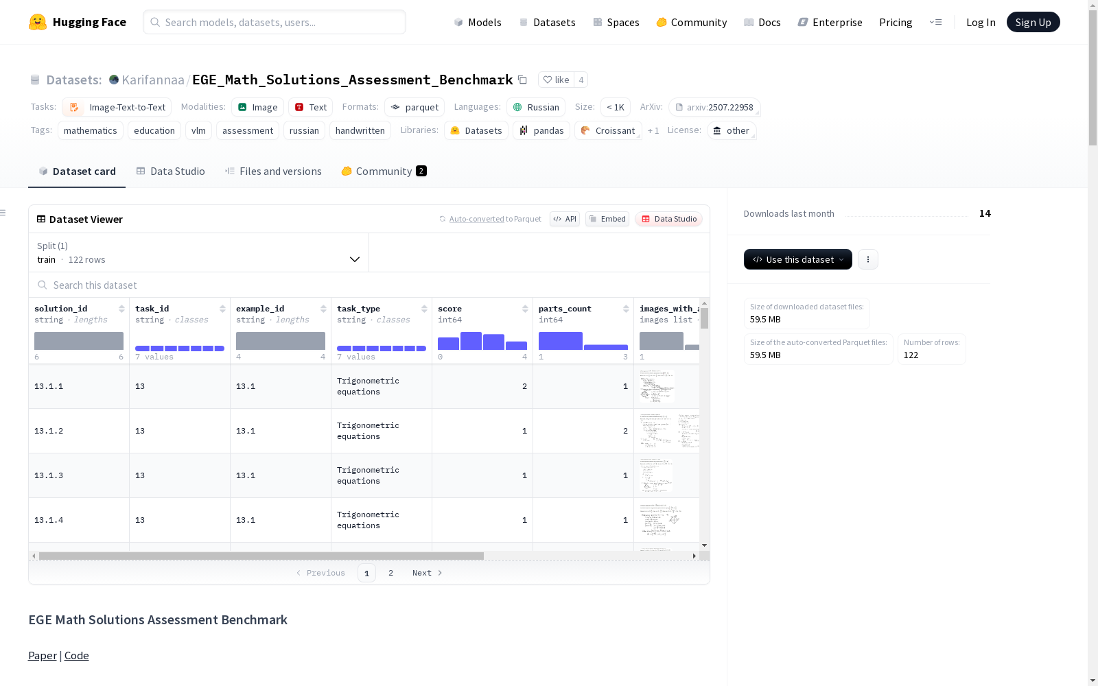The image size is (1098, 686).
Task: Click the handwritten tag
Action: (360, 130)
